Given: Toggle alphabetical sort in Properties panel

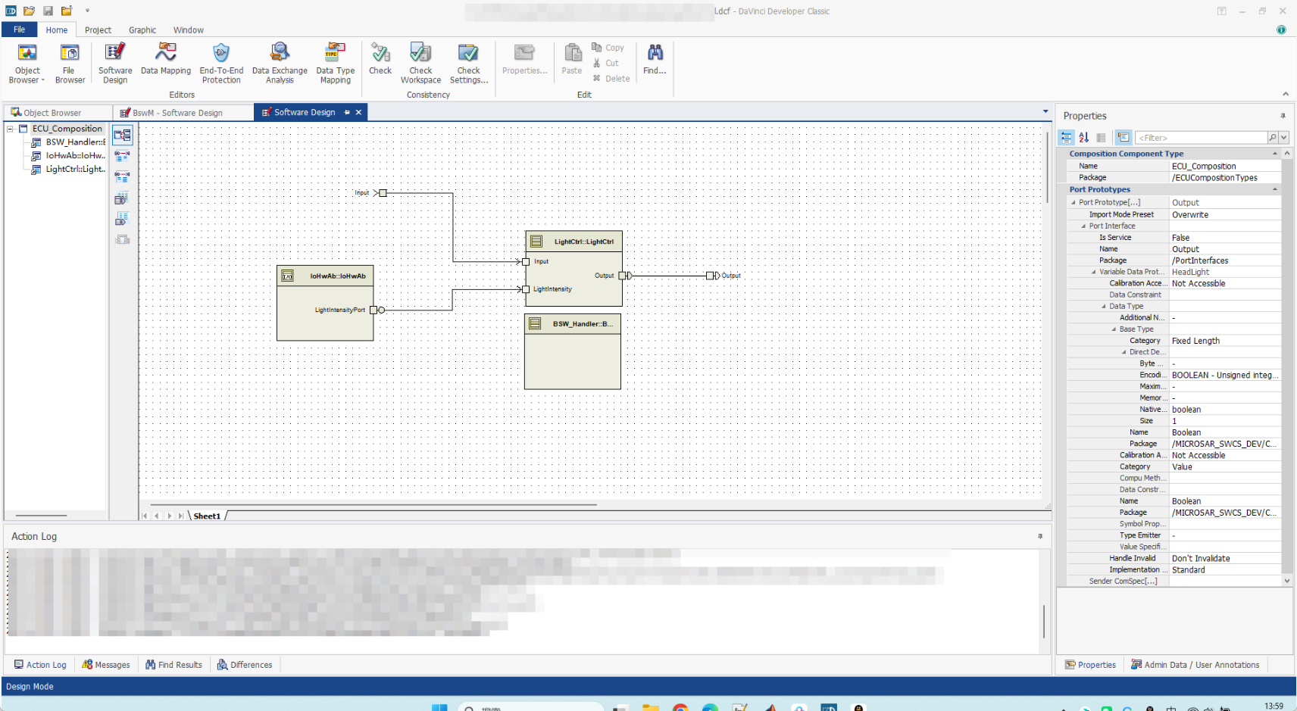Looking at the screenshot, I should pos(1084,138).
